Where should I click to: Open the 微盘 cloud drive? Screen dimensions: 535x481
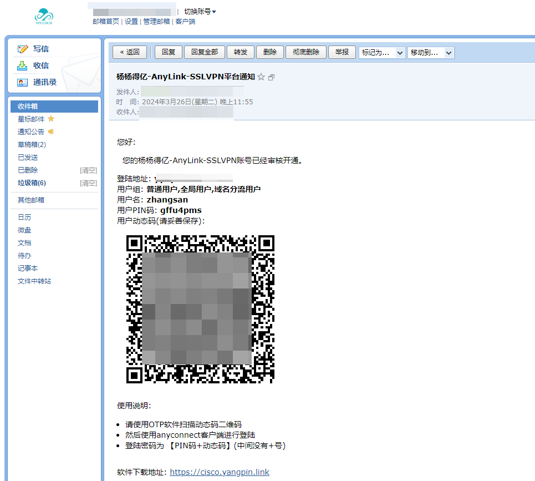click(24, 230)
